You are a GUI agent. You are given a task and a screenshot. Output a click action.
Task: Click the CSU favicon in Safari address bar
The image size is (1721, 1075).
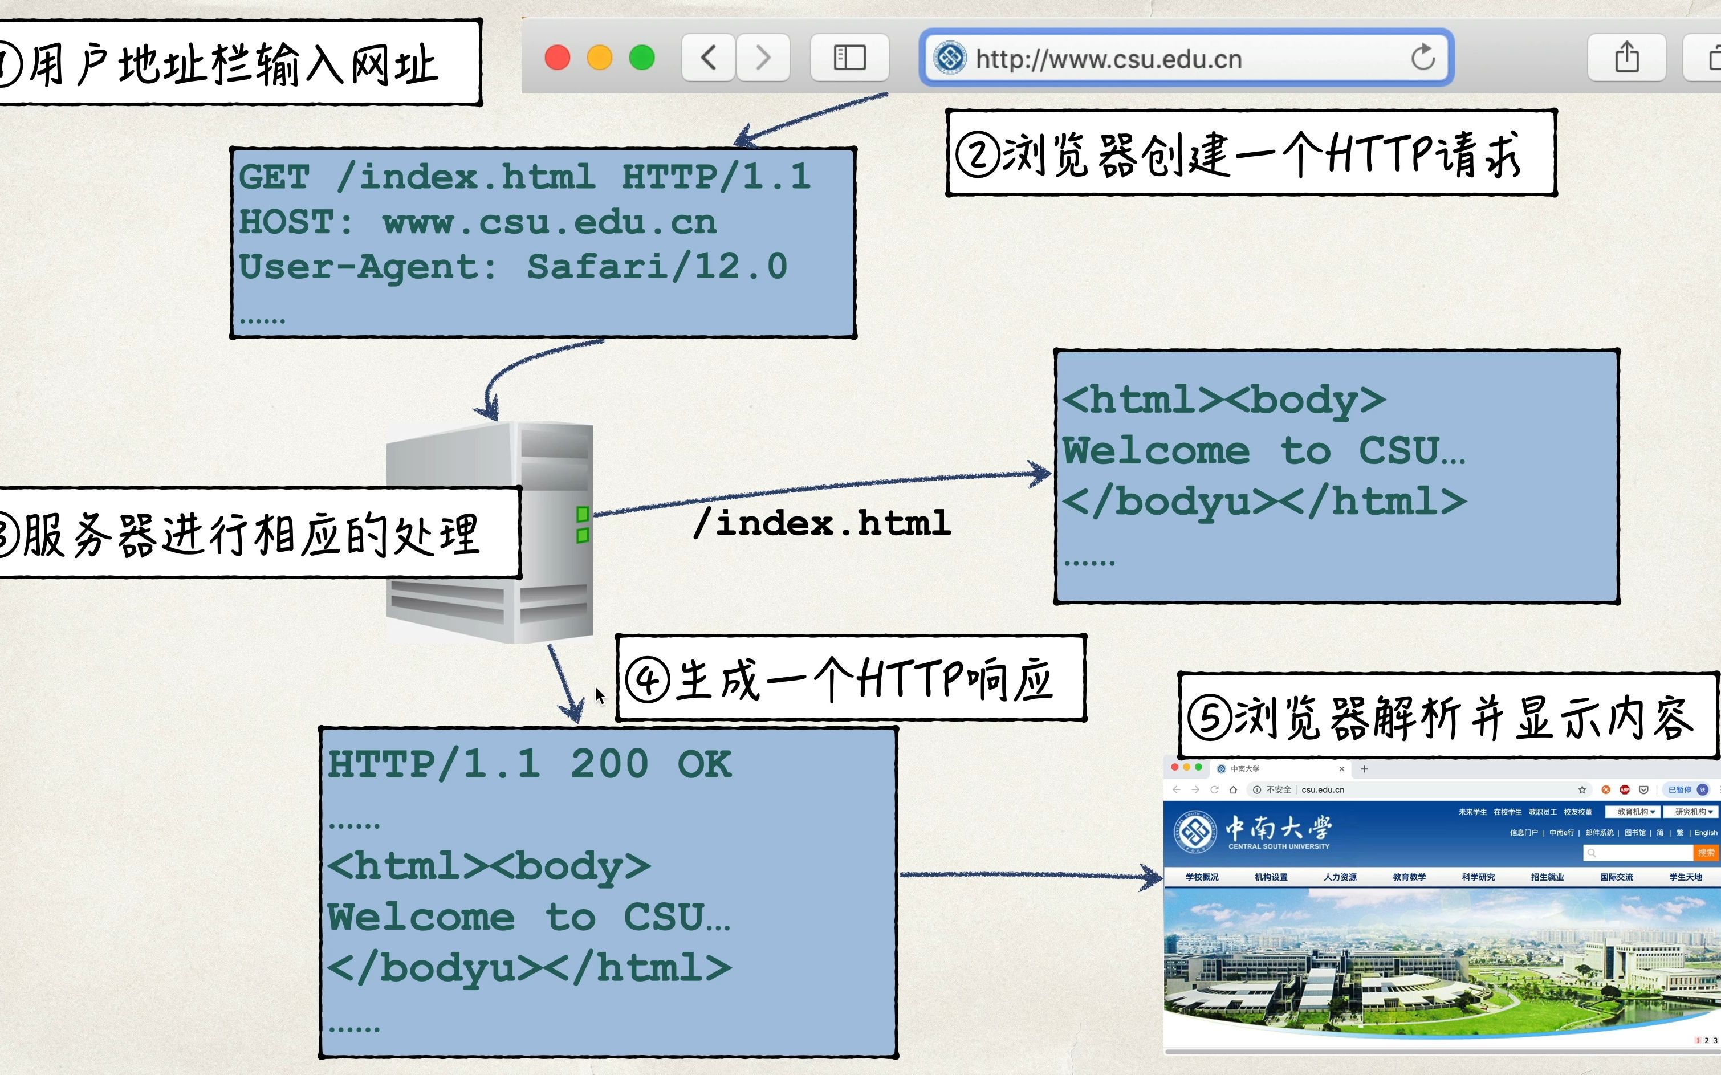click(950, 58)
